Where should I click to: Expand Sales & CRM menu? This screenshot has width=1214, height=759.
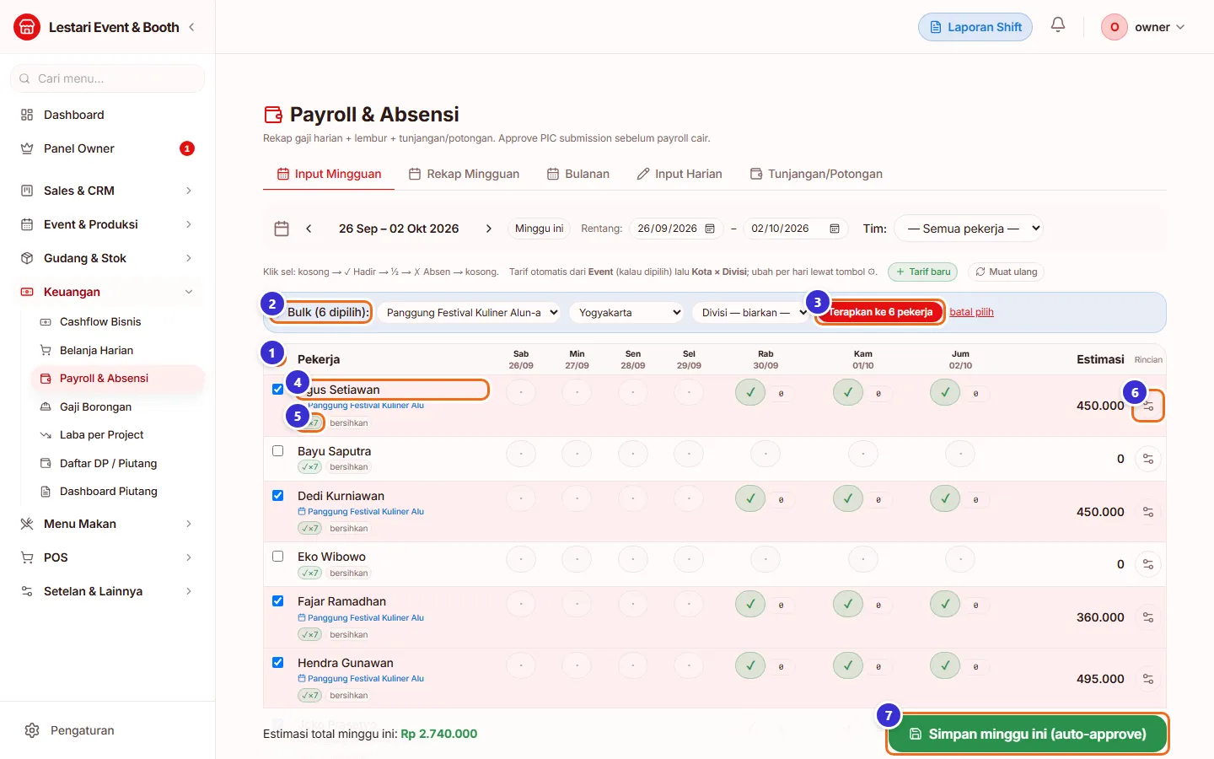point(108,191)
